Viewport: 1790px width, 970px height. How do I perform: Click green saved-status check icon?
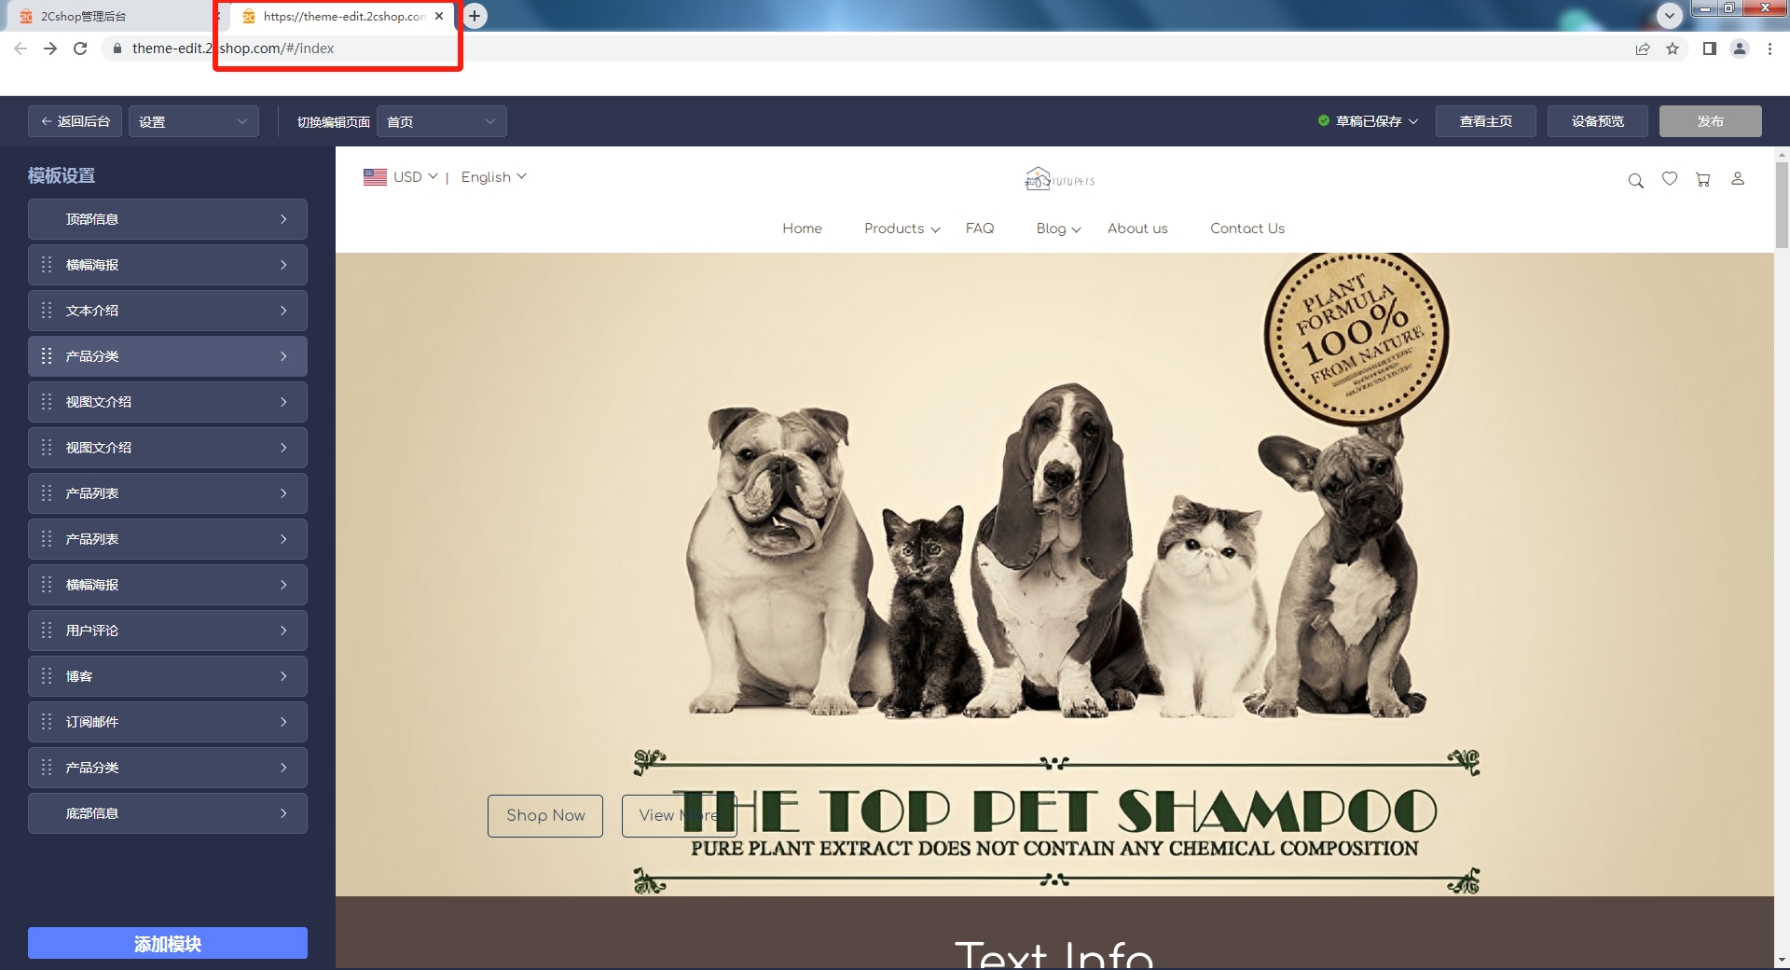tap(1324, 121)
